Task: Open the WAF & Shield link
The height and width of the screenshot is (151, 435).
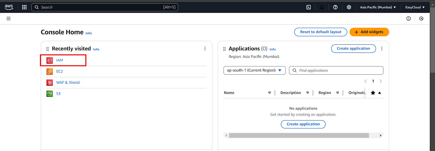Action: tap(68, 83)
